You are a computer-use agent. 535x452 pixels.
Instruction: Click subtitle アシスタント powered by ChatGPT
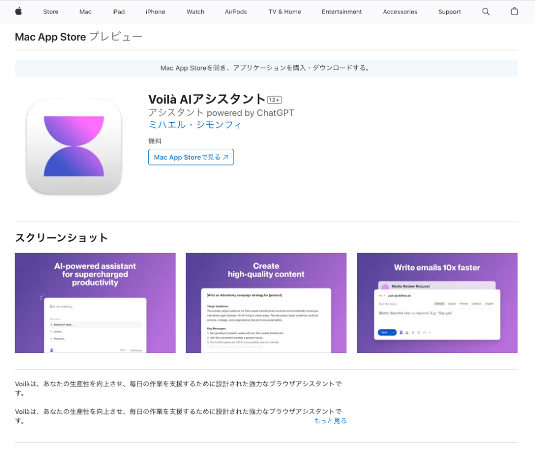click(x=221, y=113)
